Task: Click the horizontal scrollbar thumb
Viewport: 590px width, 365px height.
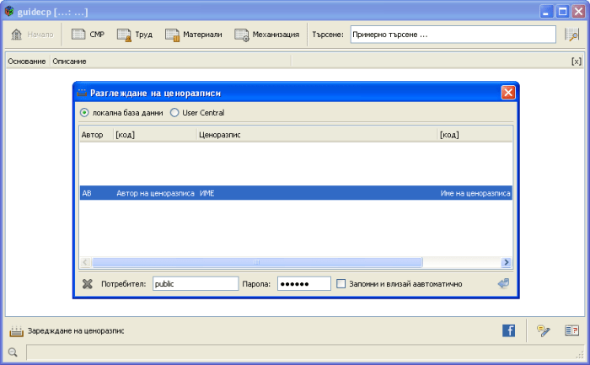Action: (257, 262)
